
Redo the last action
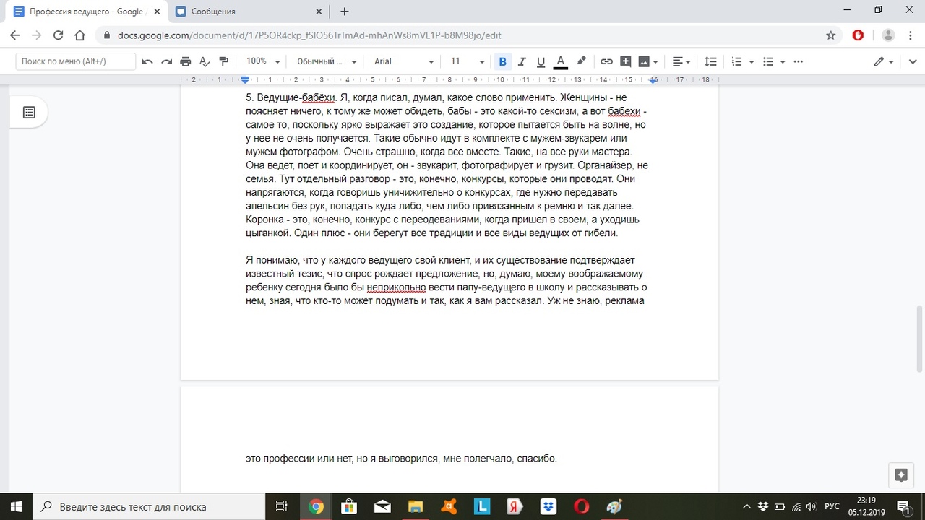pos(166,61)
